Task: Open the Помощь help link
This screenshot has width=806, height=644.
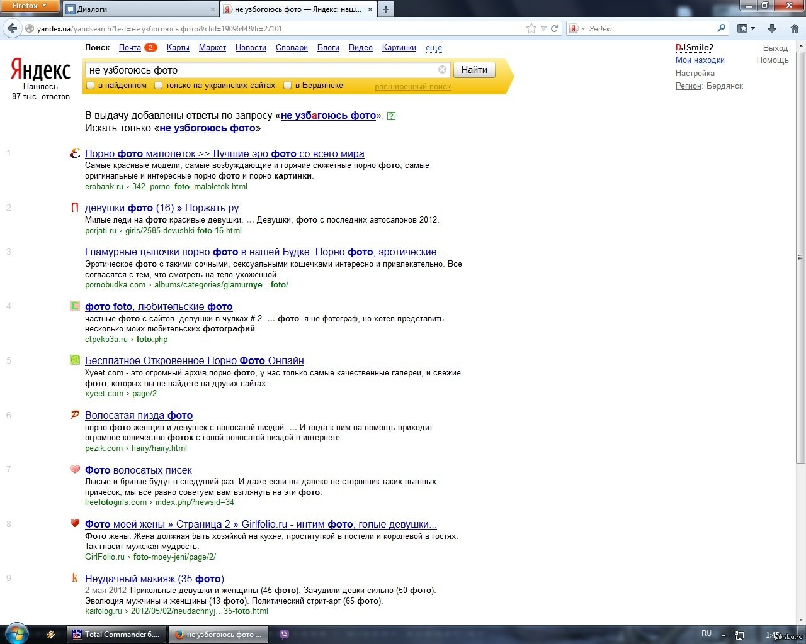Action: (x=773, y=60)
